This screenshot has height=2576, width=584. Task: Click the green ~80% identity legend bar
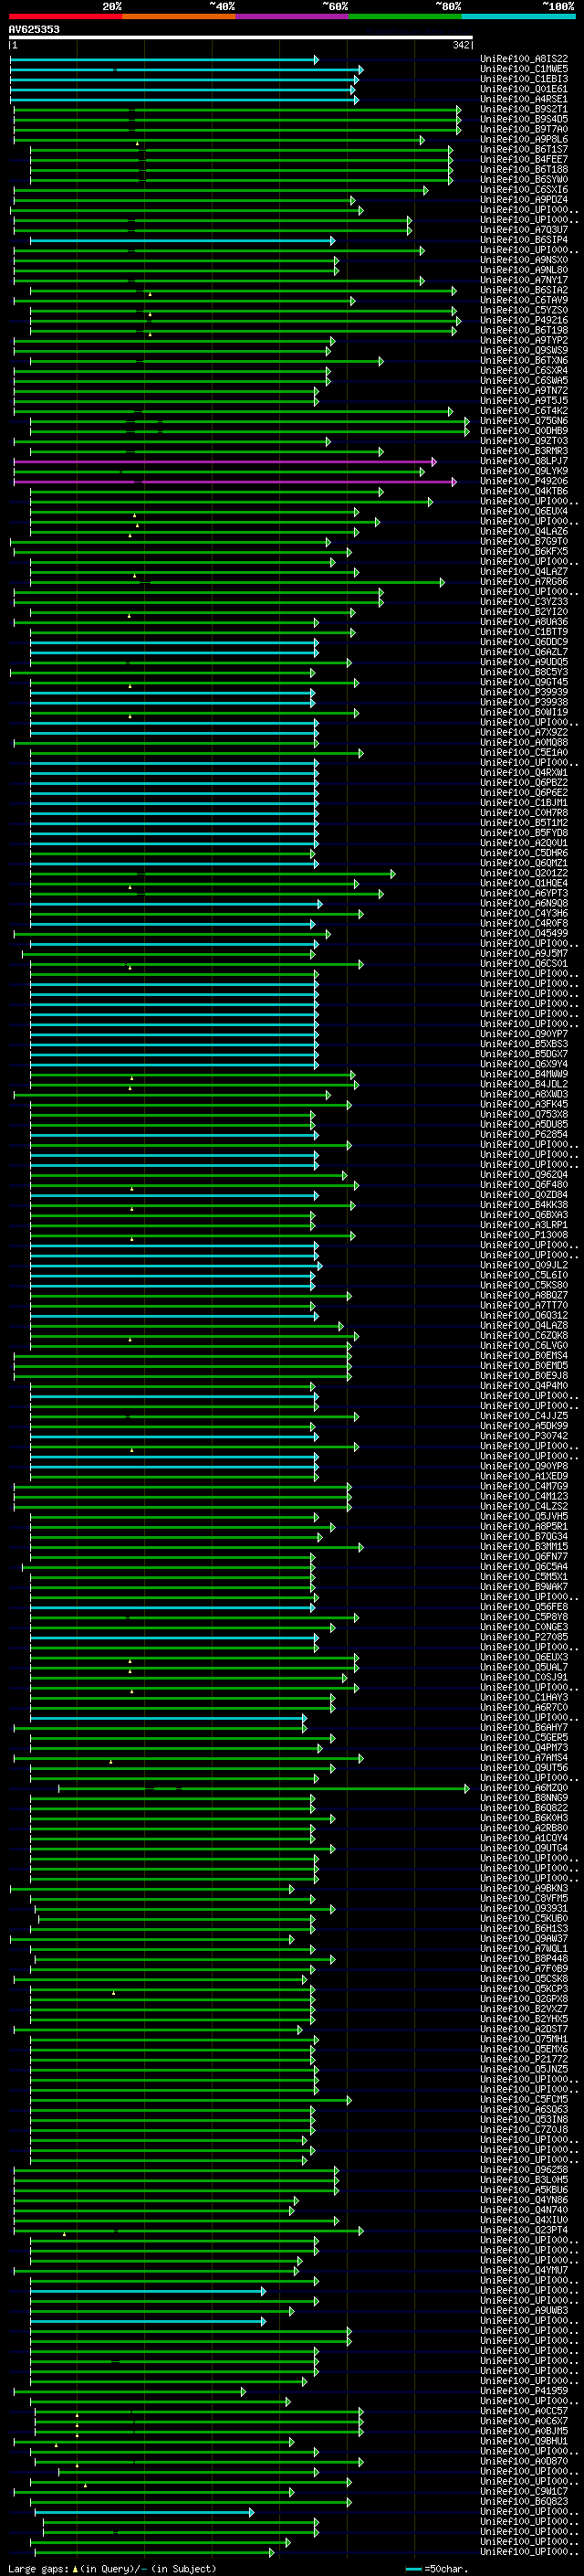[405, 16]
